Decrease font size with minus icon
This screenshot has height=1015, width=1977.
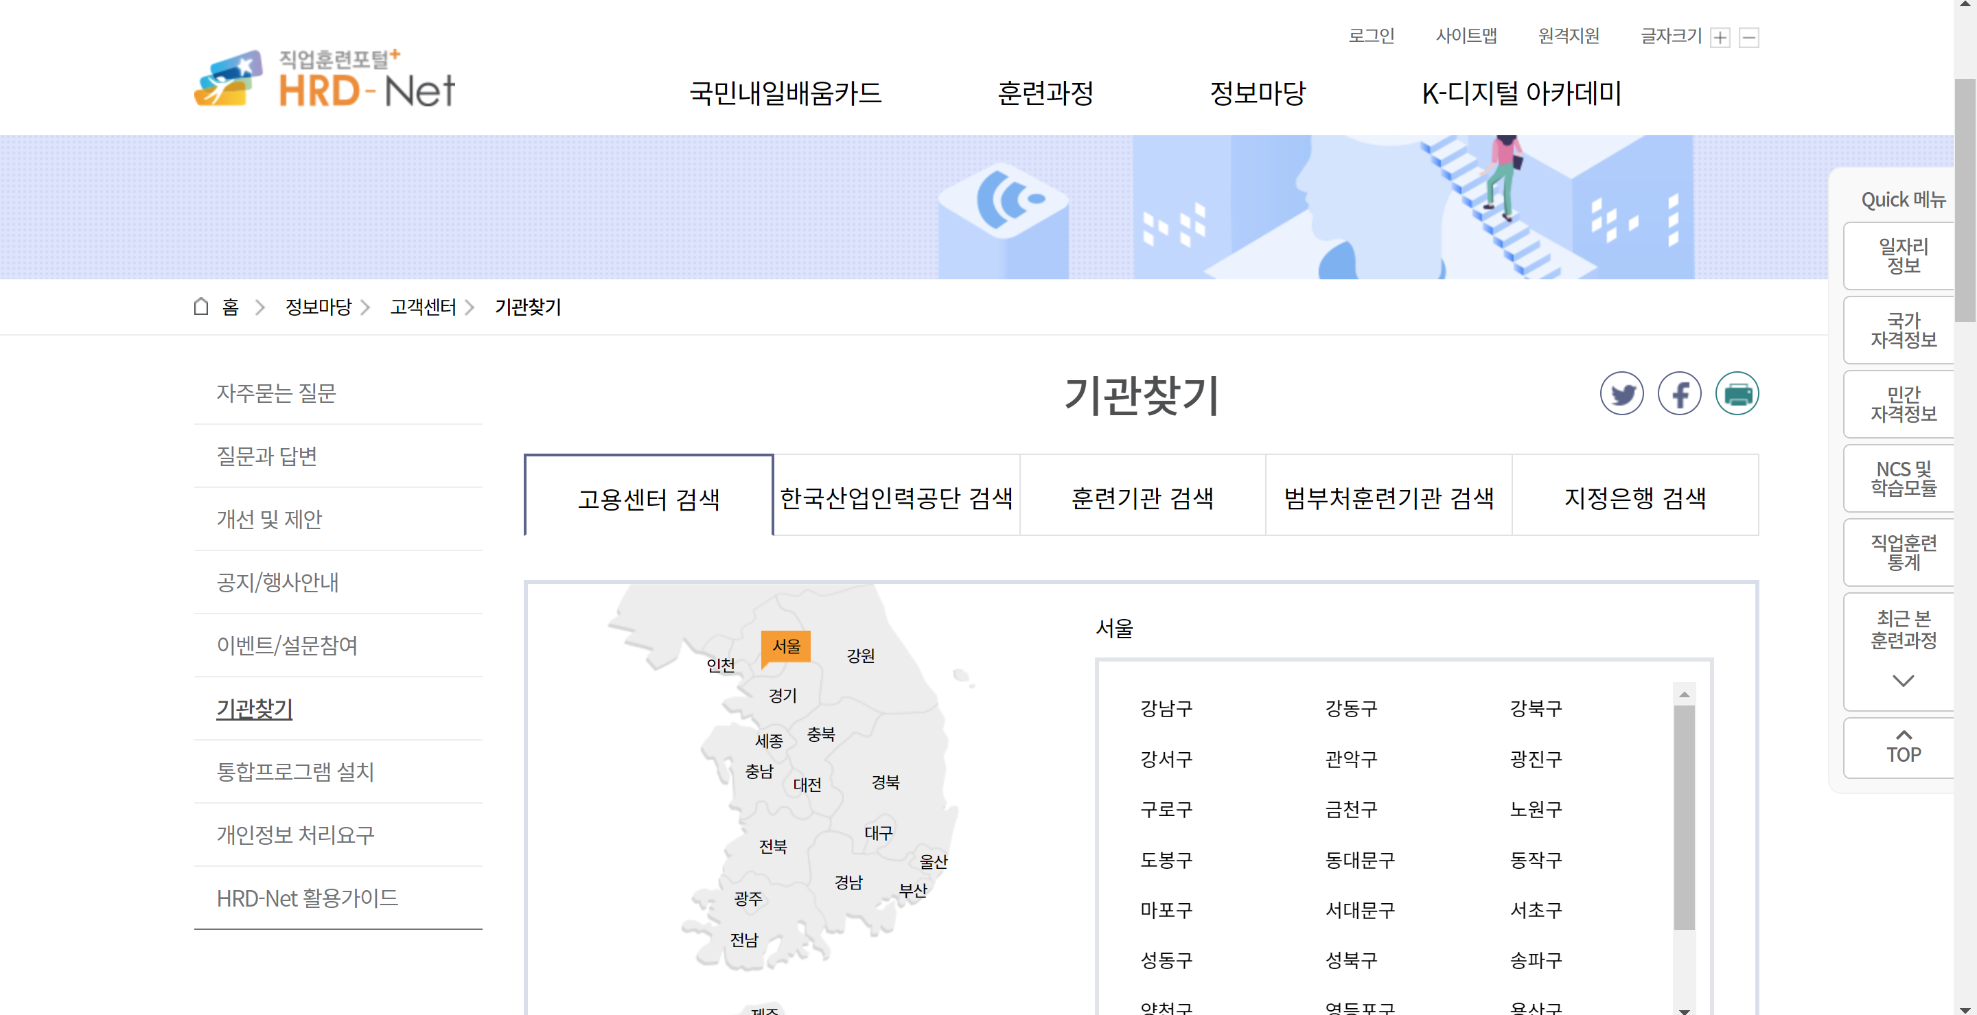(1748, 38)
